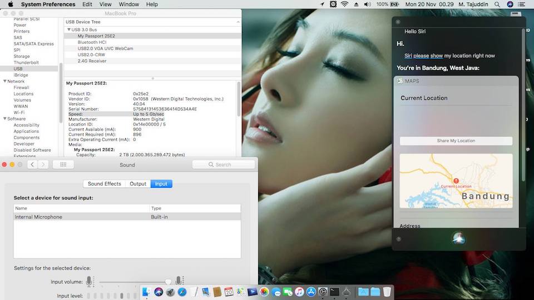
Task: Open iTunes from the dock
Action: [x=299, y=292]
